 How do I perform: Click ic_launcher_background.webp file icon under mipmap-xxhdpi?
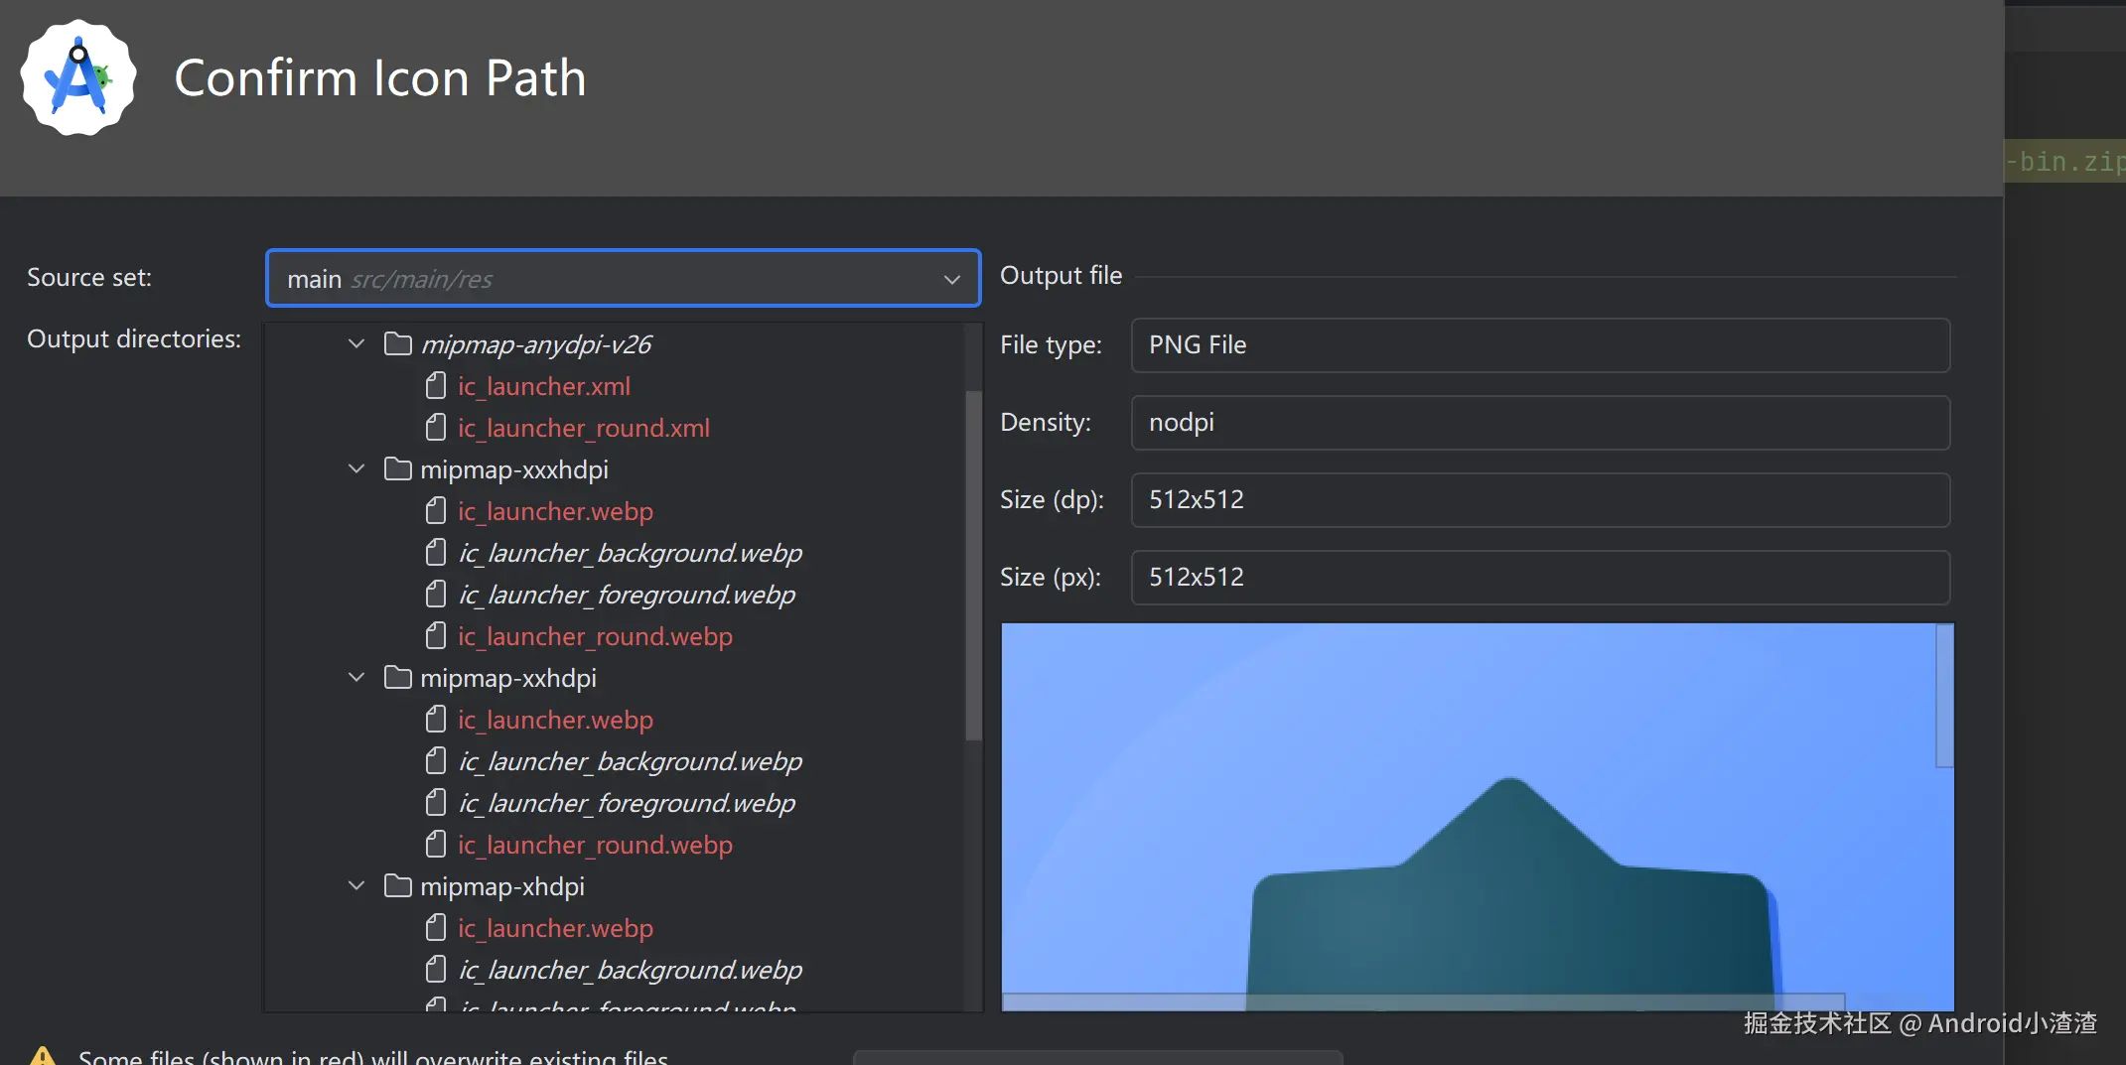coord(436,761)
